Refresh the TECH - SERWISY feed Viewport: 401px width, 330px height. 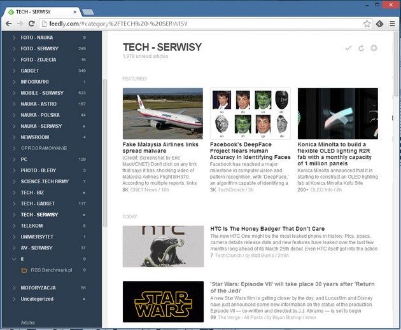pos(361,48)
